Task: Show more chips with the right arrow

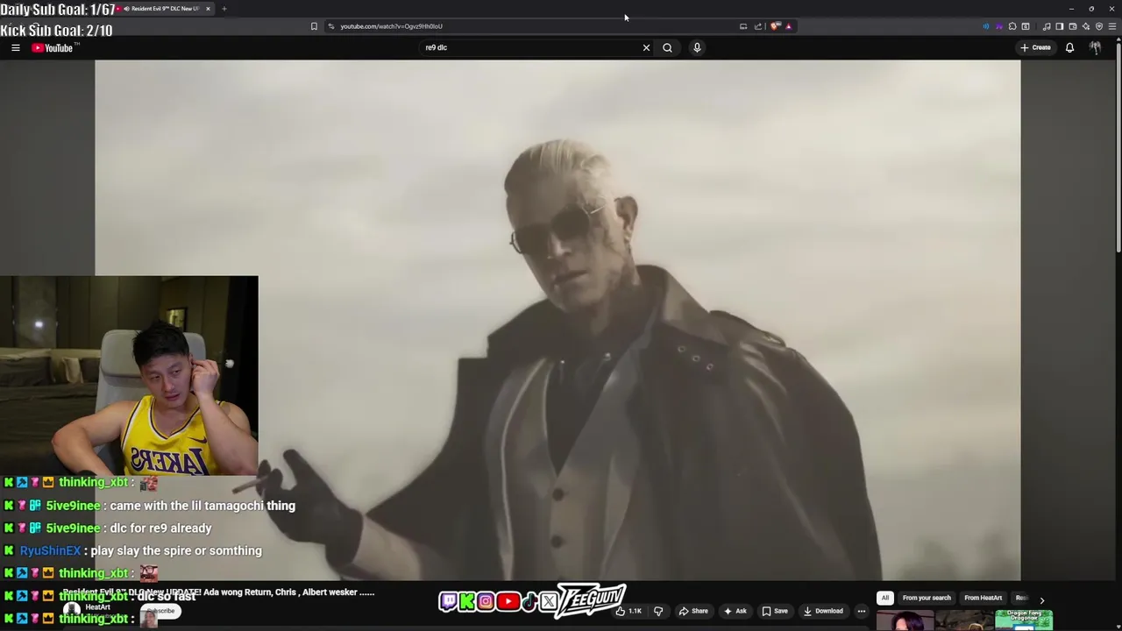Action: tap(1041, 599)
